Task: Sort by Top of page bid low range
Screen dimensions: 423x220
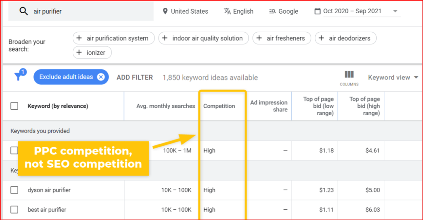Action: (318, 106)
